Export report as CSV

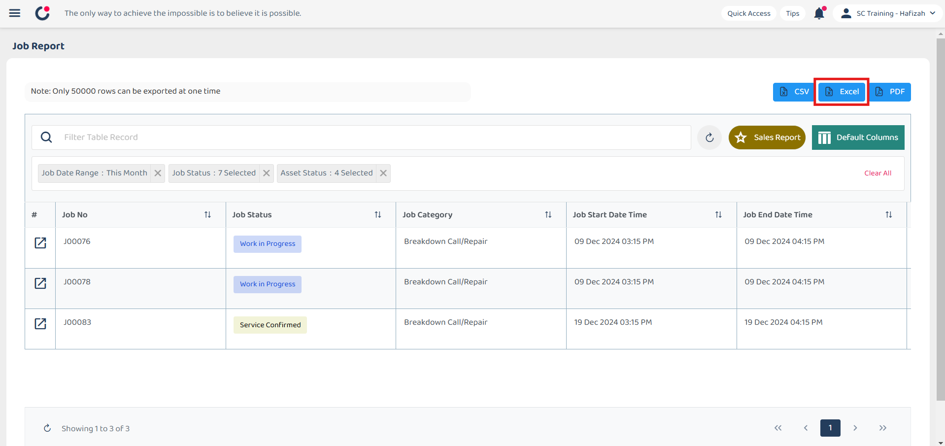(794, 92)
